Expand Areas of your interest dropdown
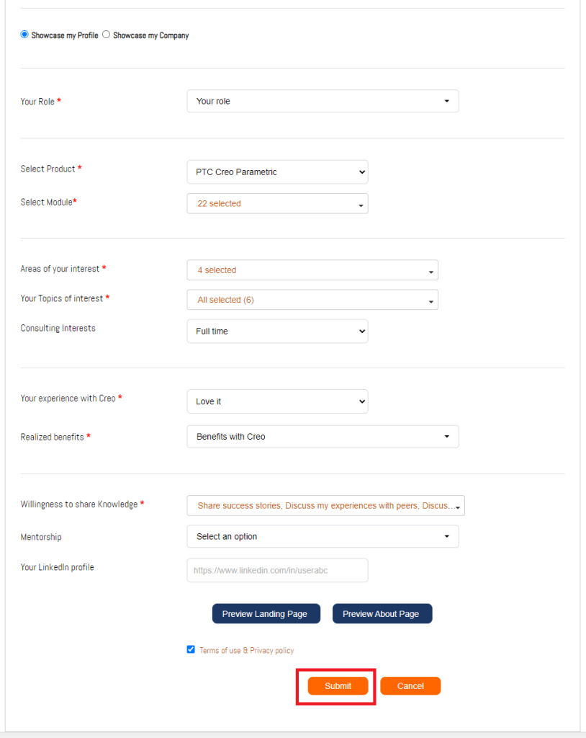This screenshot has width=586, height=738. (x=312, y=270)
